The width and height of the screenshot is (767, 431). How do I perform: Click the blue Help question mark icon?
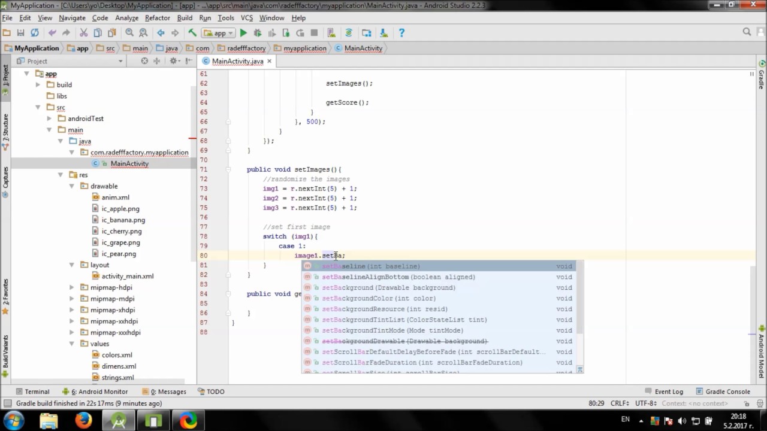[401, 33]
